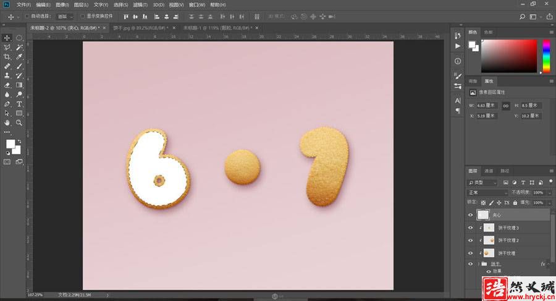Select the Elliptical Marquee tool

click(x=19, y=38)
